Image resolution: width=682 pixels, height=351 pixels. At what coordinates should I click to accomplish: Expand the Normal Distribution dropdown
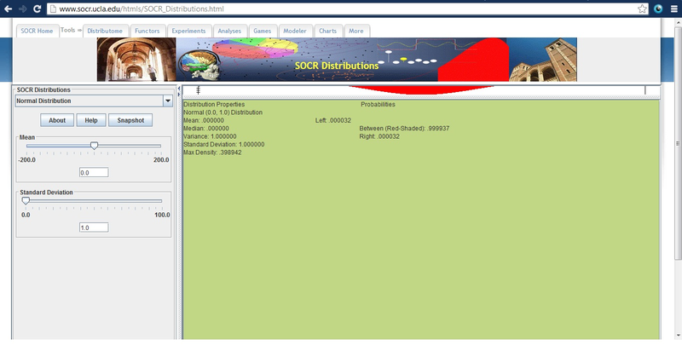pyautogui.click(x=167, y=101)
